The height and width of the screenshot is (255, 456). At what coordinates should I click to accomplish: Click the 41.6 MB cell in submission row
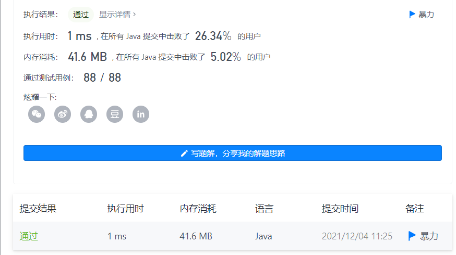coord(196,236)
